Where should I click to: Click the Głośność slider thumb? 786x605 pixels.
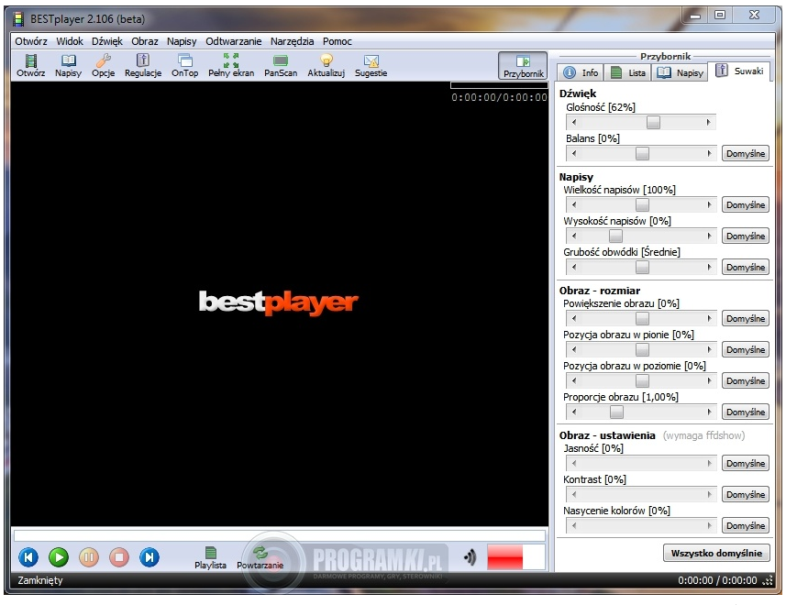point(653,122)
